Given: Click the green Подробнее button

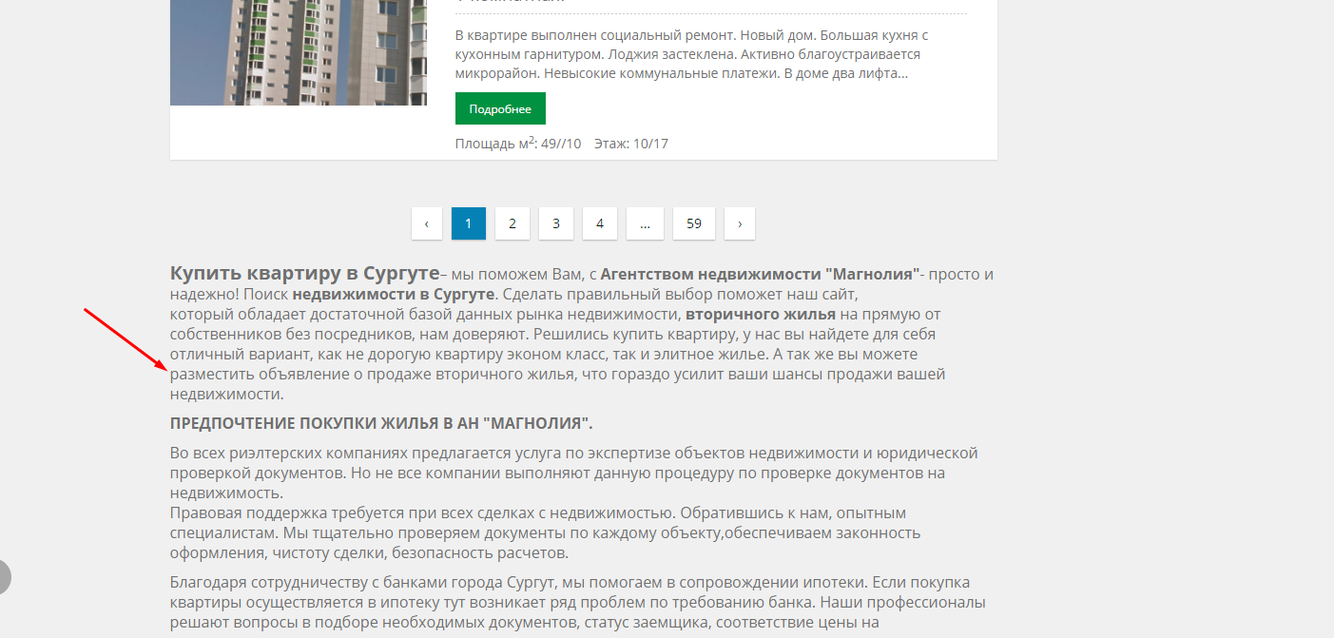Looking at the screenshot, I should pos(500,108).
